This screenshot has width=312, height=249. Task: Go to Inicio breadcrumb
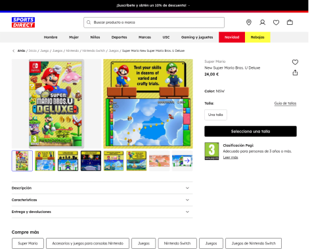click(x=33, y=50)
